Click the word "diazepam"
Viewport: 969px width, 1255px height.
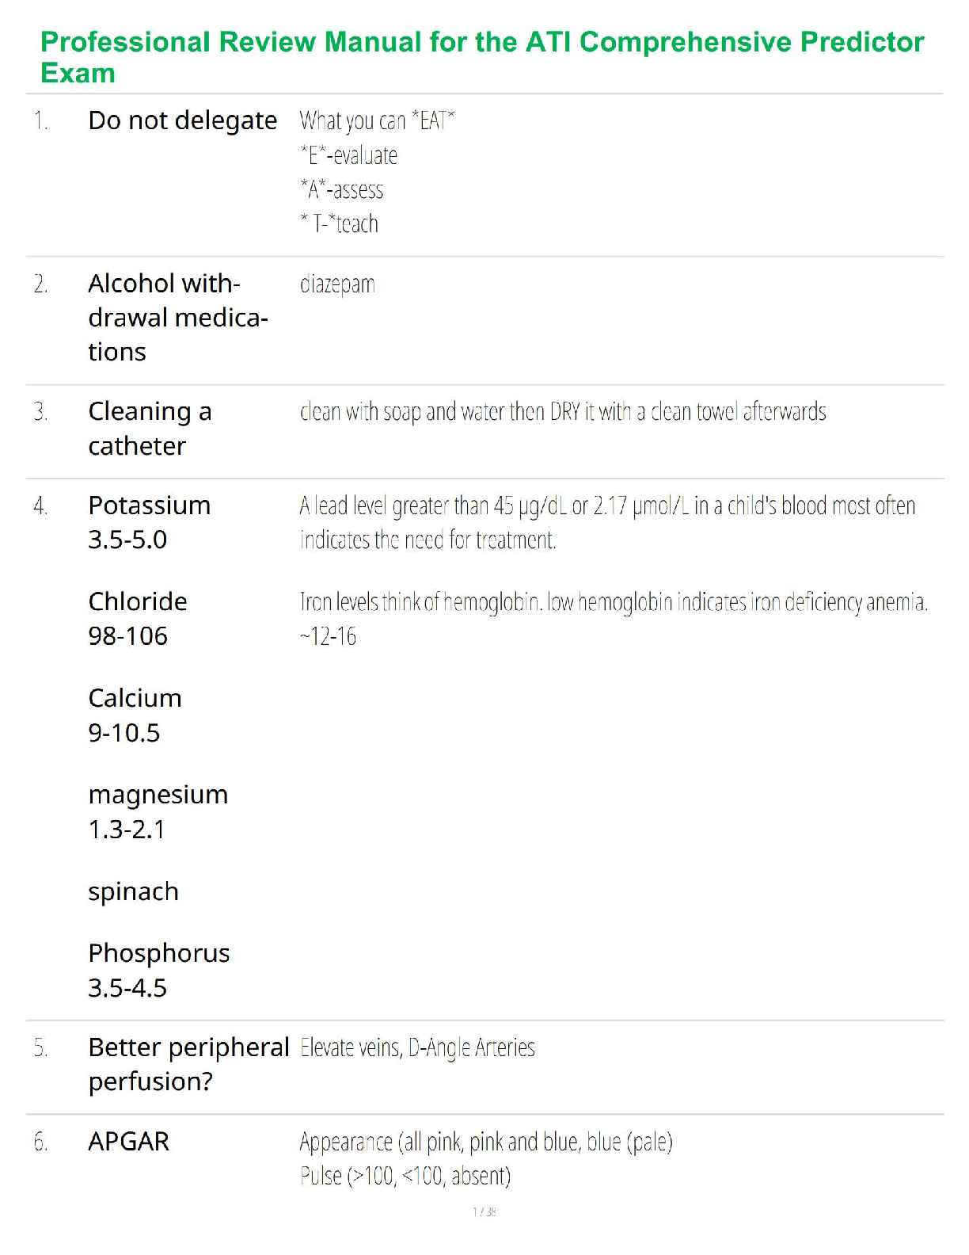pos(337,284)
